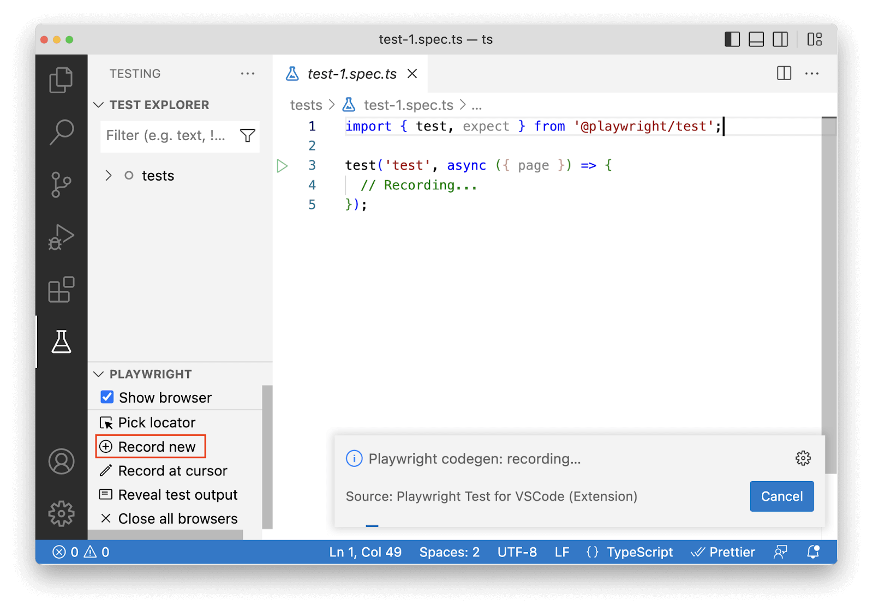Screen dimensions: 873x611
Task: Click Record new in Playwright panel
Action: coord(157,447)
